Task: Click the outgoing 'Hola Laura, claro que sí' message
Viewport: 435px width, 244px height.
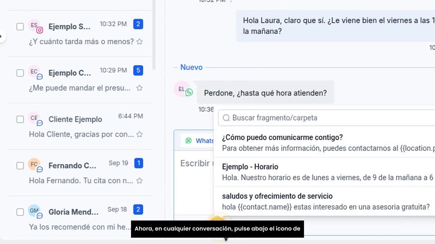Action: coord(336,26)
